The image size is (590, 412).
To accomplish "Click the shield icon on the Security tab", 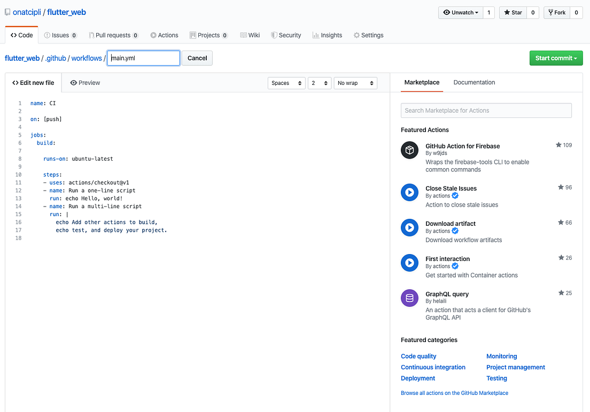I will (x=273, y=35).
